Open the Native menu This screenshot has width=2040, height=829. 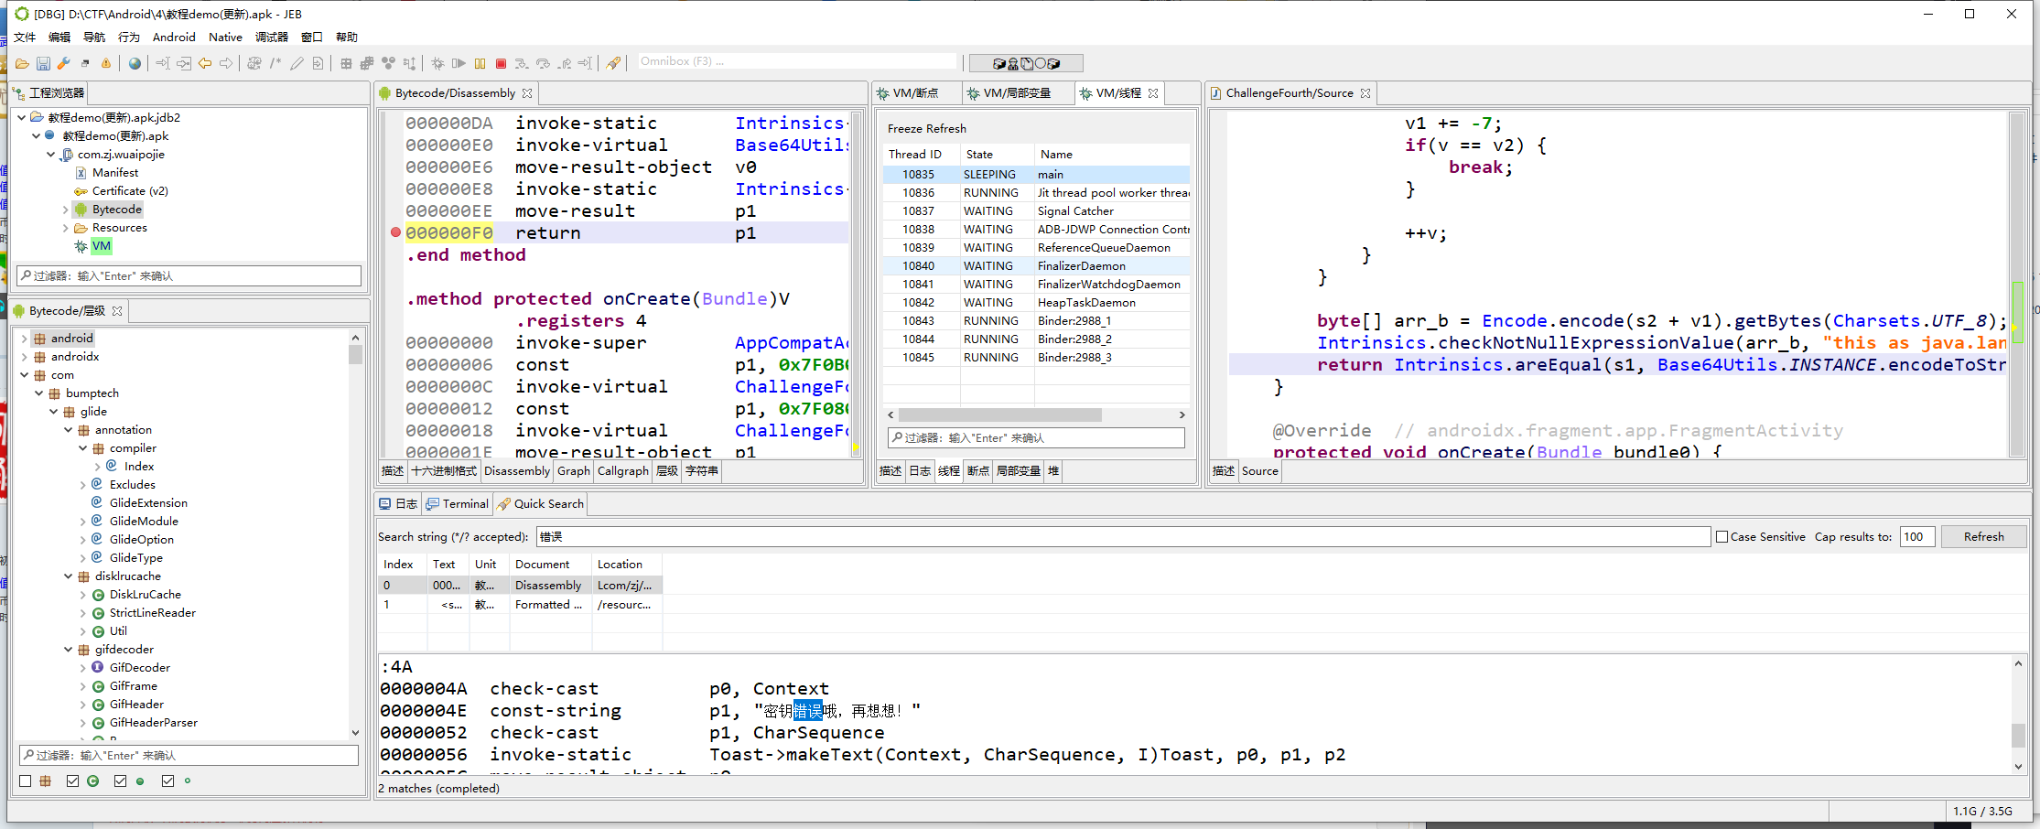point(225,38)
